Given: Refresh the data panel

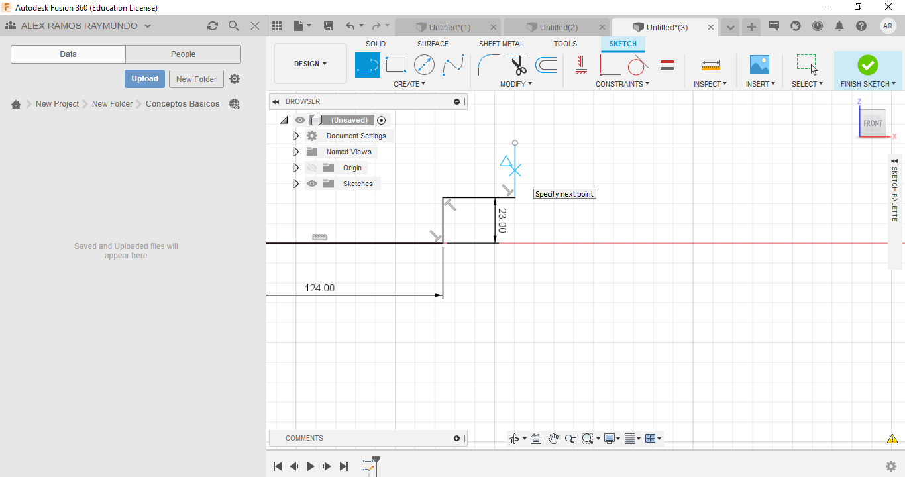Looking at the screenshot, I should [212, 26].
